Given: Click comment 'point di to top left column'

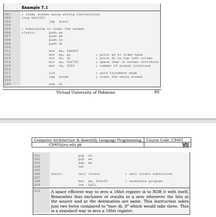Looking at the screenshot, I should click(x=124, y=58).
